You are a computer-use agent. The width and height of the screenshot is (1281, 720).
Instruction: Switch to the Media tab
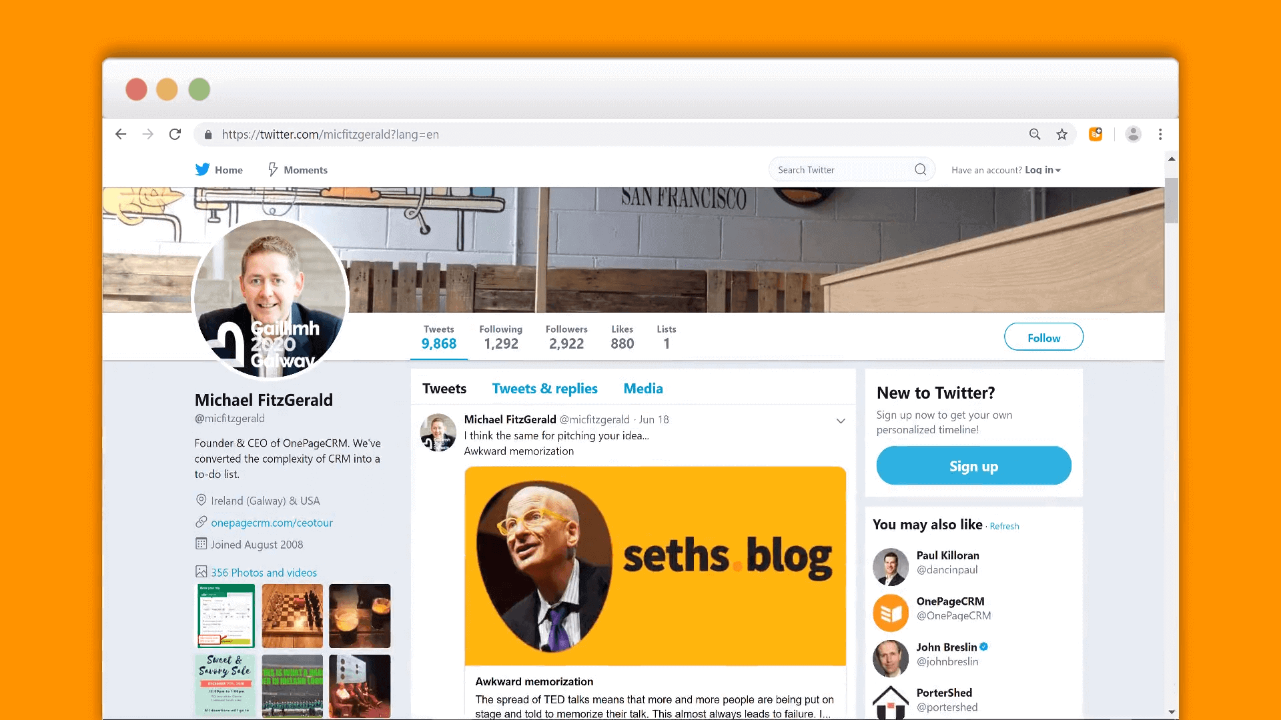[x=643, y=388]
